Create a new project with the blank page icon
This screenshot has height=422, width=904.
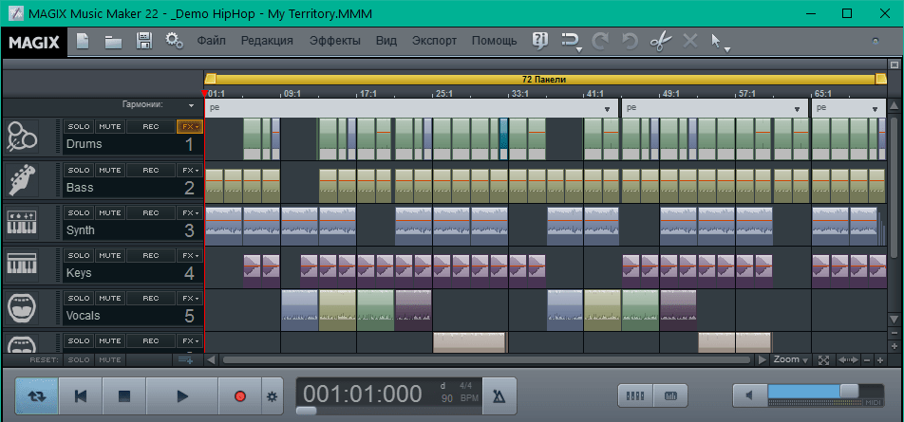pos(83,42)
